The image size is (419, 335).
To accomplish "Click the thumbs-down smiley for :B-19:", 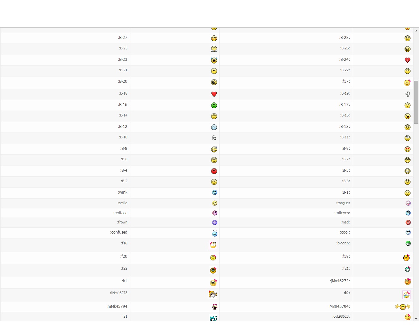I will coord(408,94).
